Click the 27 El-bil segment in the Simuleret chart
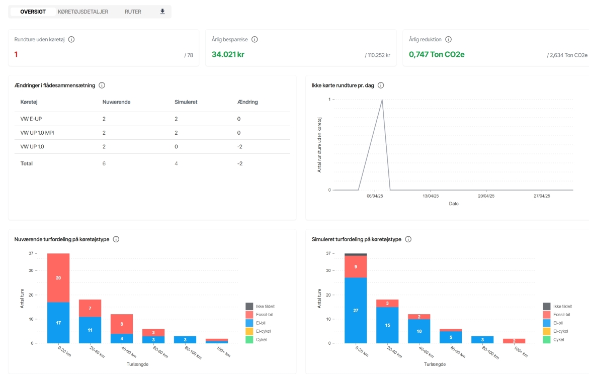589x374 pixels. coord(356,310)
